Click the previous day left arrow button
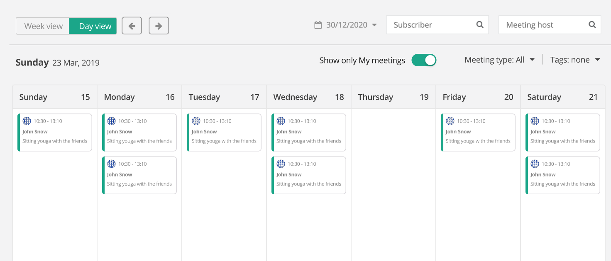 click(x=132, y=26)
